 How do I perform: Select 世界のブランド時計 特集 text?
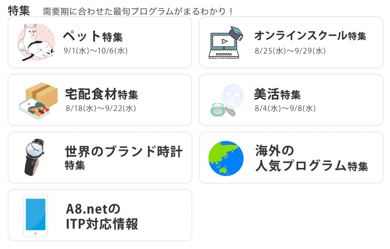point(124,158)
